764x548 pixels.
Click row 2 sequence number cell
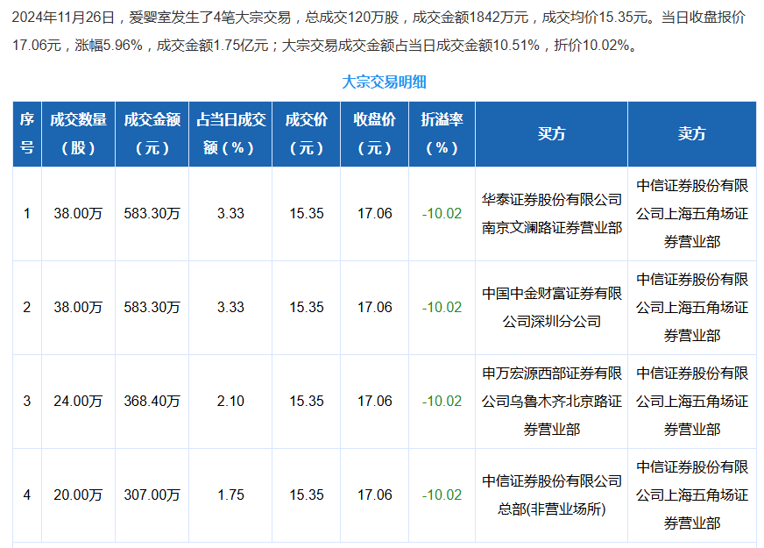click(x=27, y=307)
